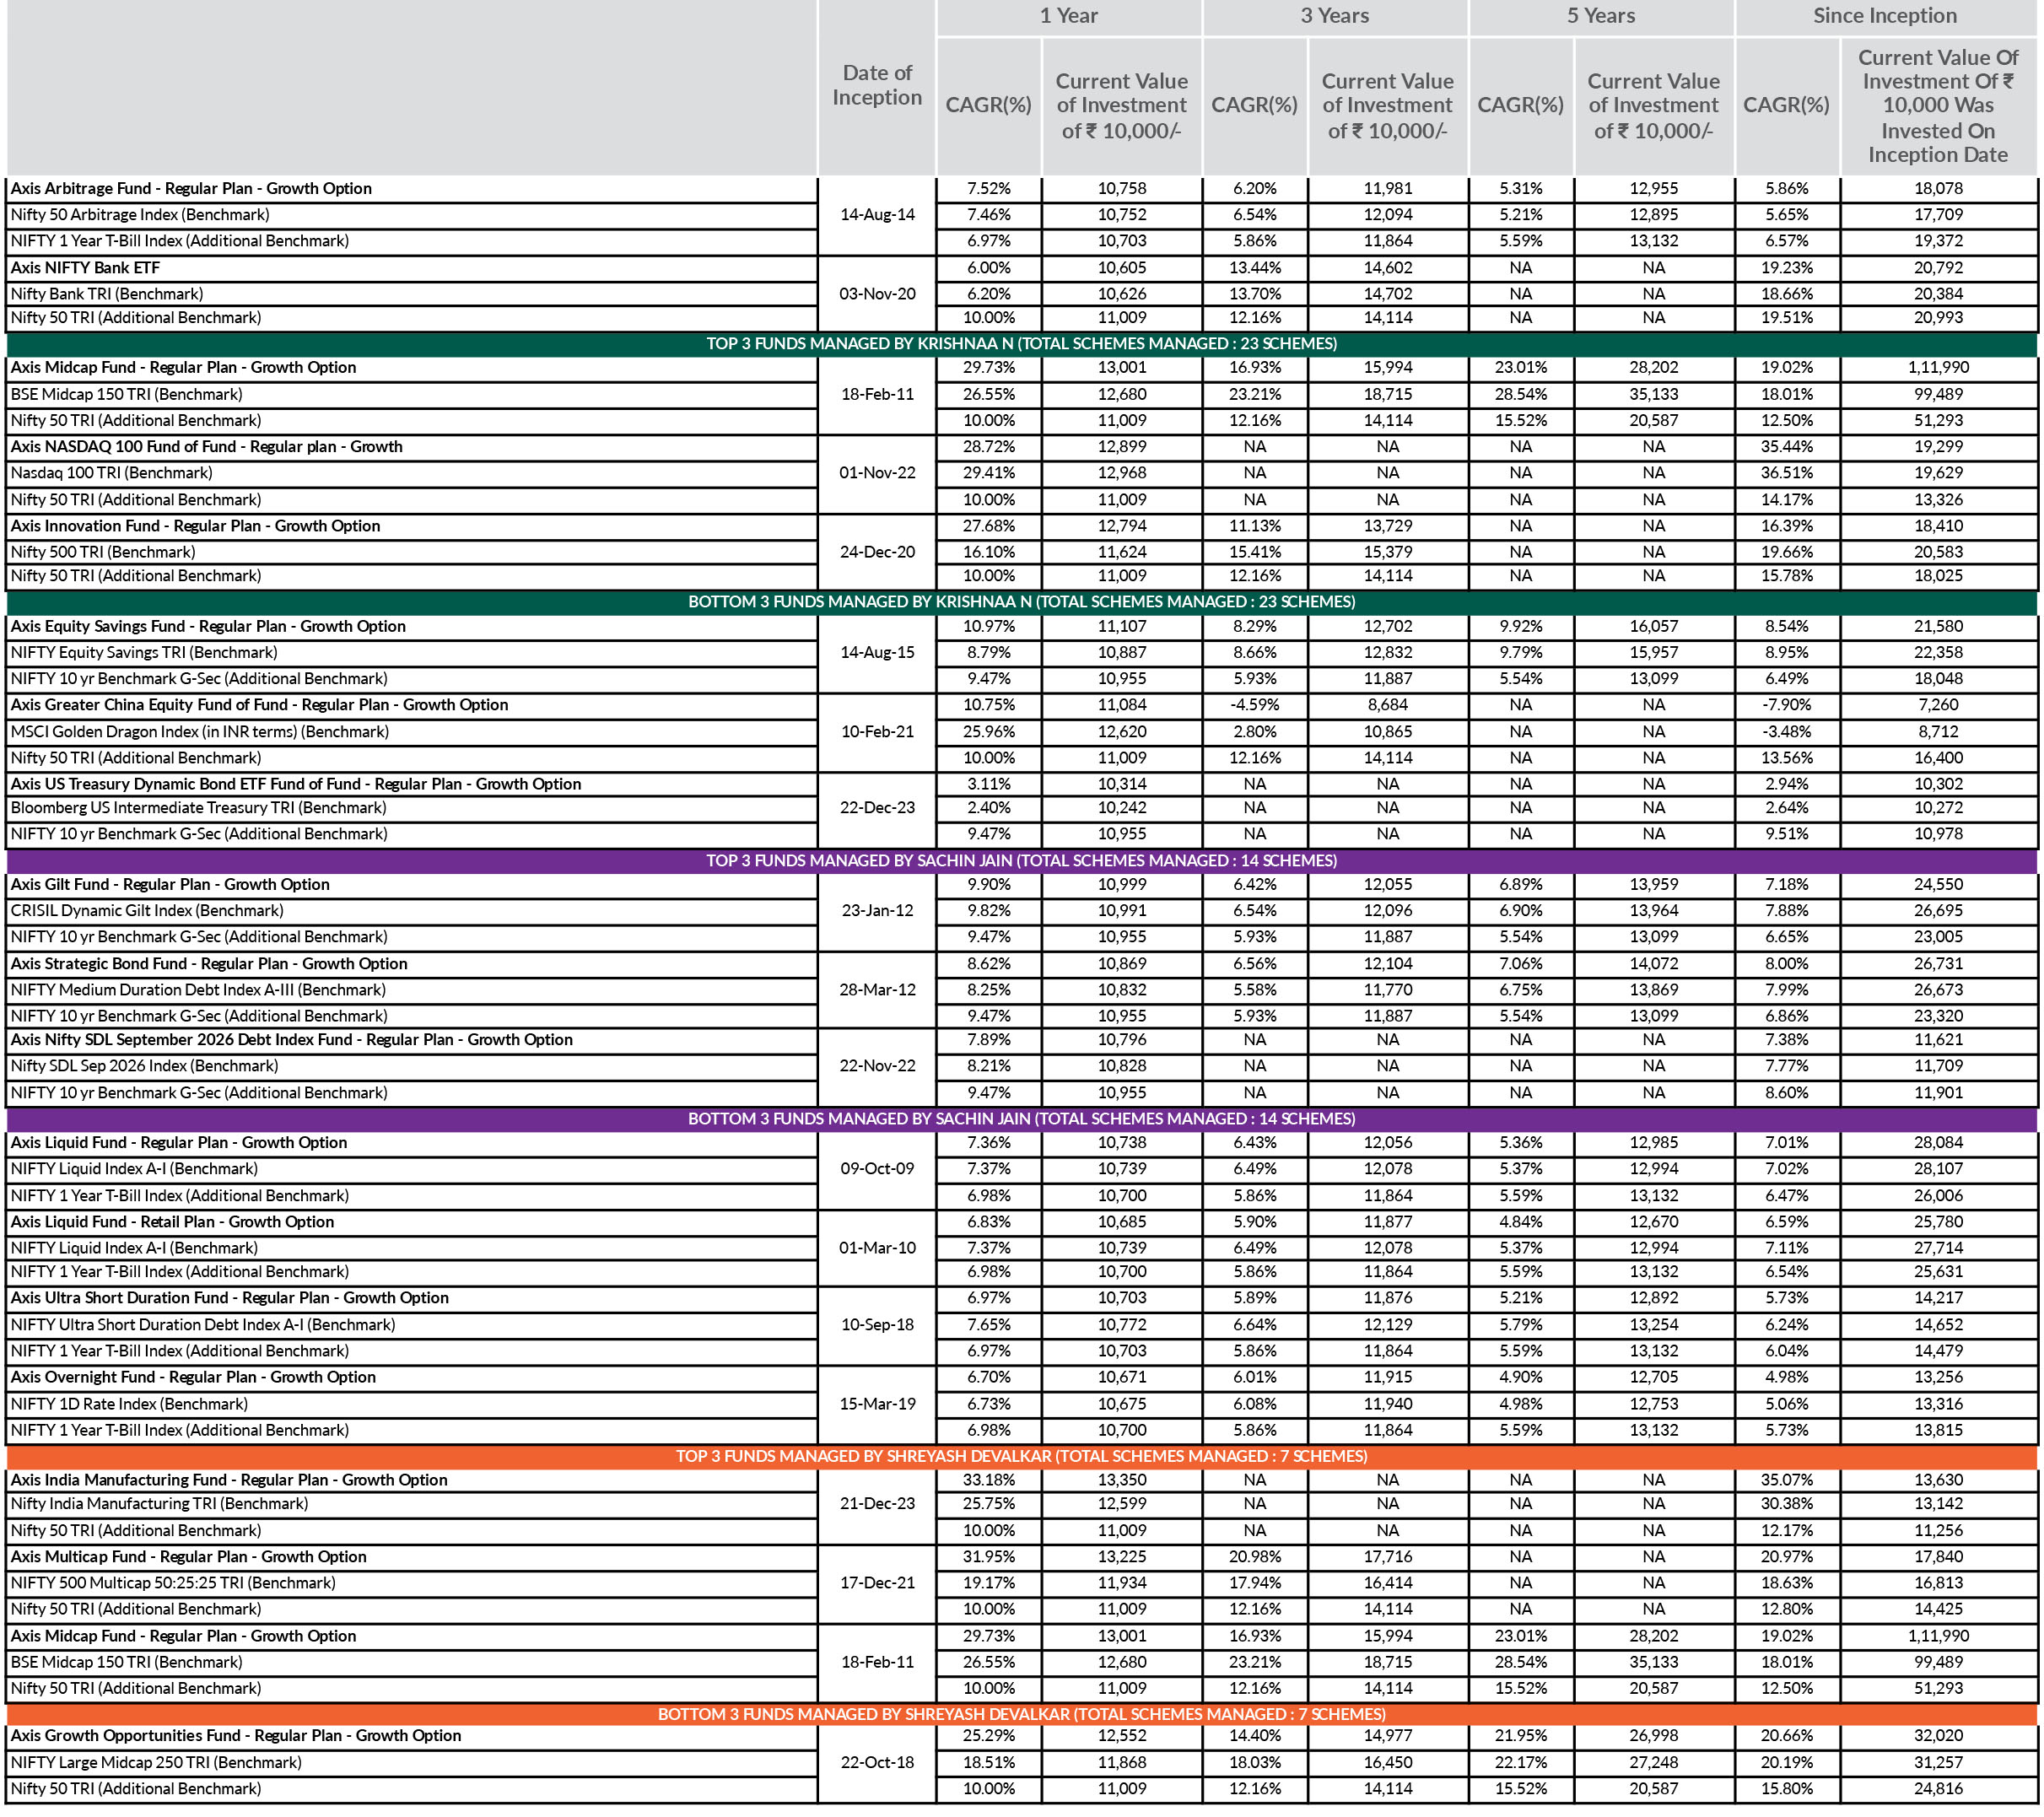Click 'Axis Liquid Fund - Regular Plan - Growth Option'
The width and height of the screenshot is (2044, 1817).
(179, 1142)
